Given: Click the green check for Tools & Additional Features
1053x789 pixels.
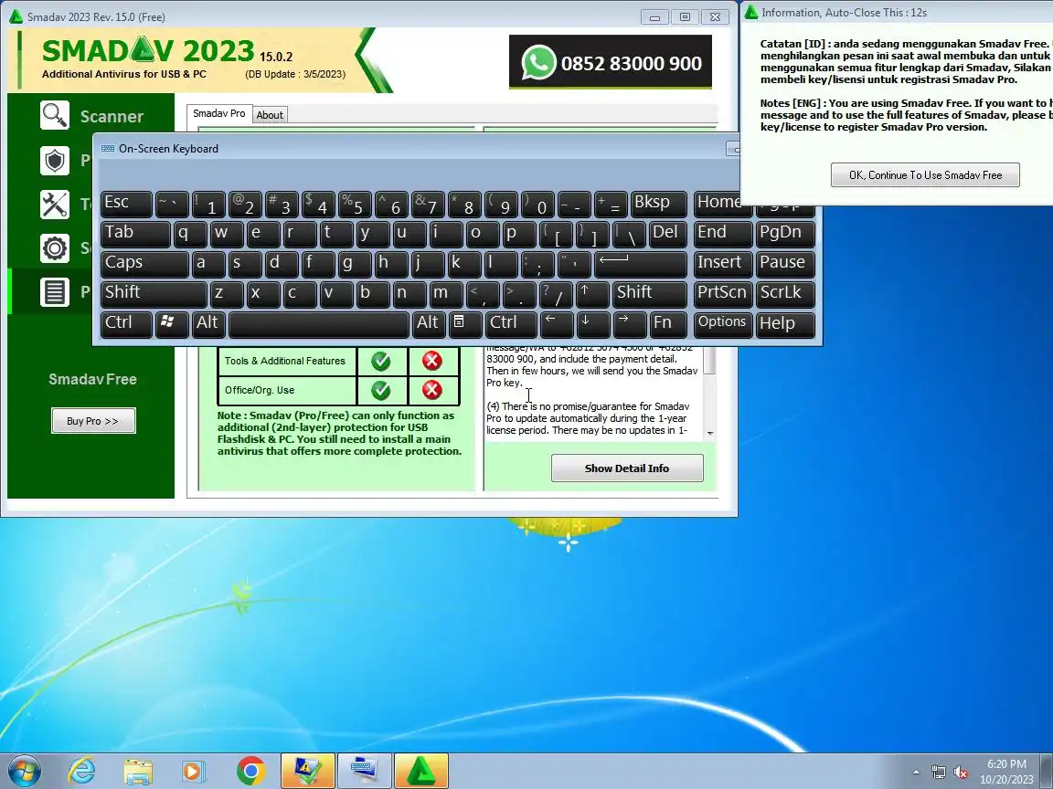Looking at the screenshot, I should [381, 361].
